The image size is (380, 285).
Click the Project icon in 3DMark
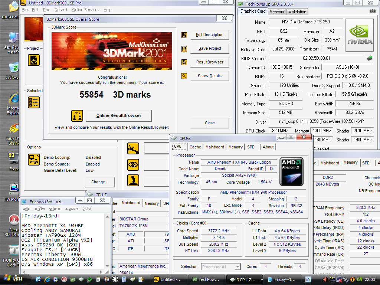[34, 60]
